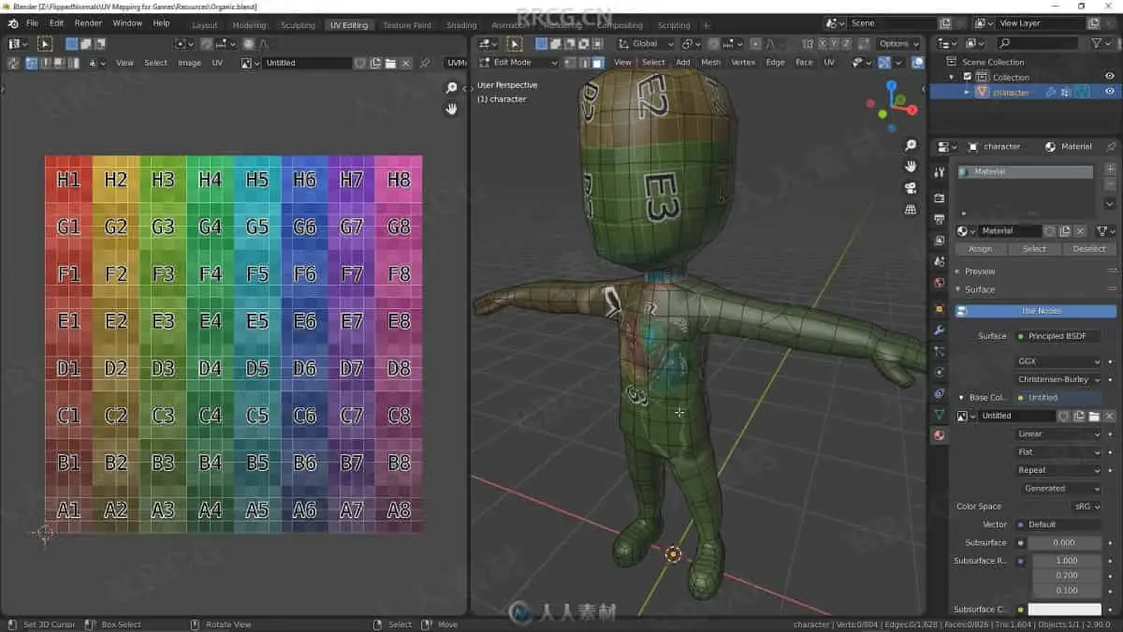Click the pan hand icon in 3D viewport
1123x632 pixels.
[911, 167]
